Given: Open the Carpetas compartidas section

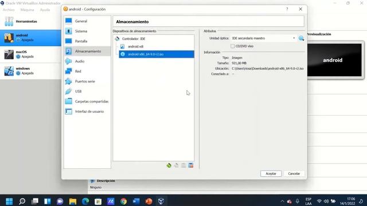Looking at the screenshot, I should click(87, 101).
